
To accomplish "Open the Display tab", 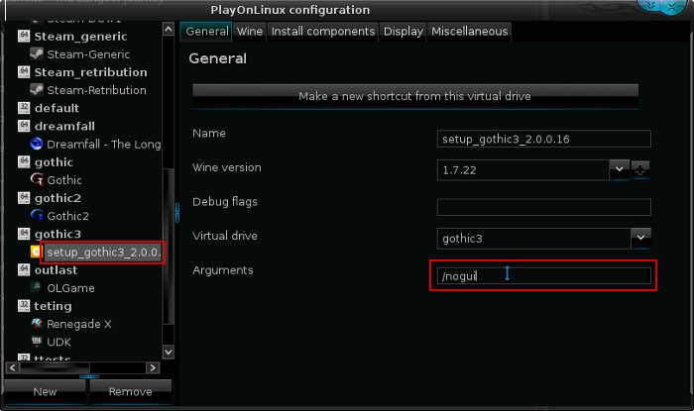I will coord(404,32).
